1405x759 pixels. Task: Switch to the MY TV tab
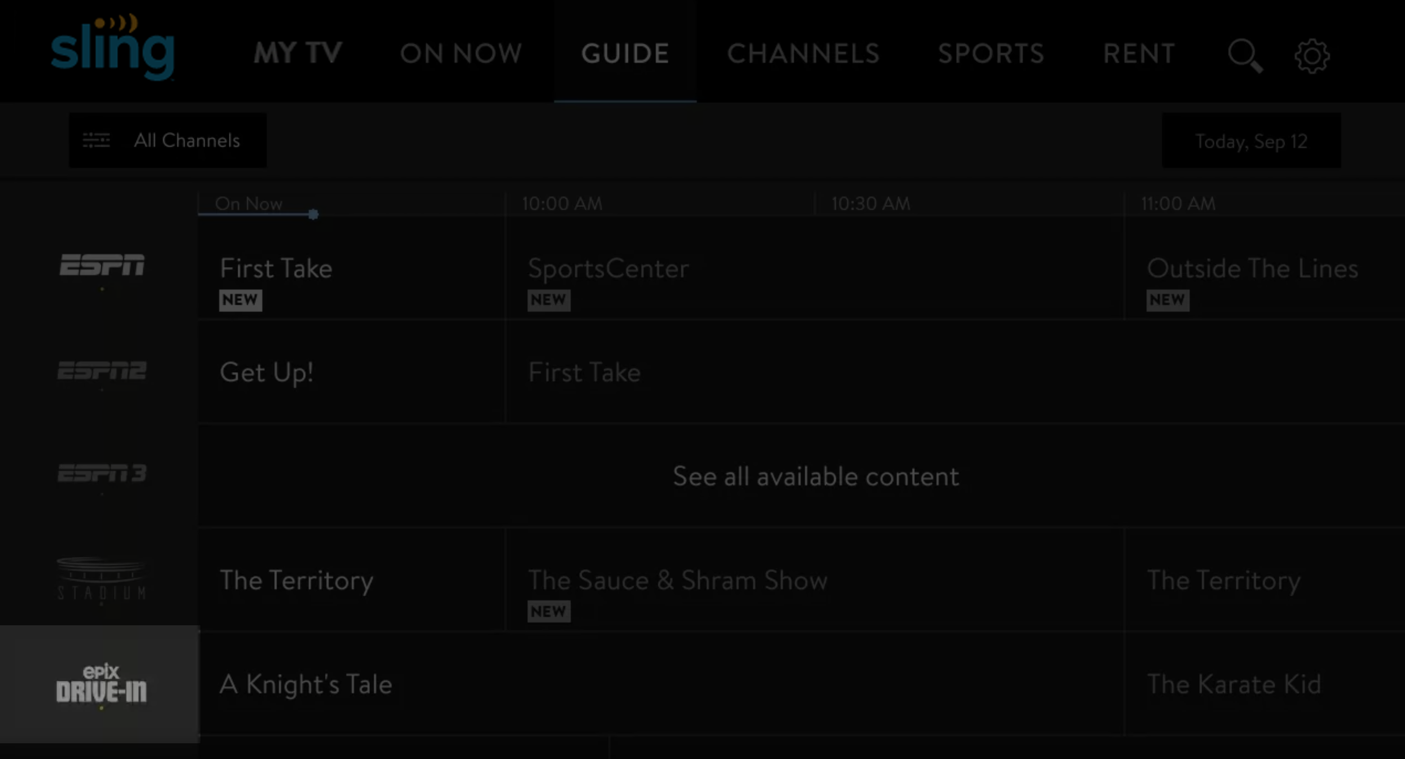(298, 54)
